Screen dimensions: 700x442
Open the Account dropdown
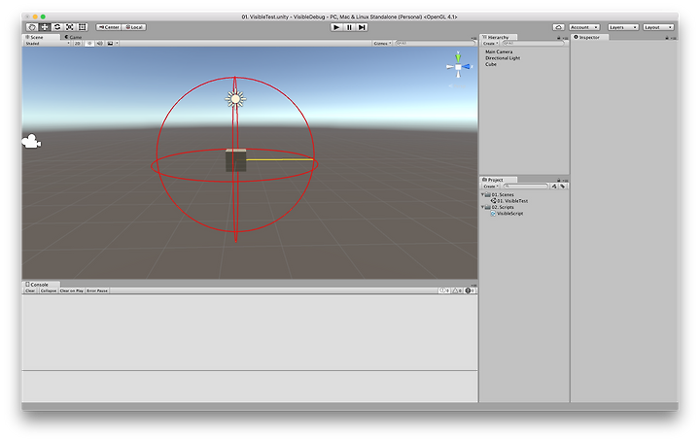584,27
